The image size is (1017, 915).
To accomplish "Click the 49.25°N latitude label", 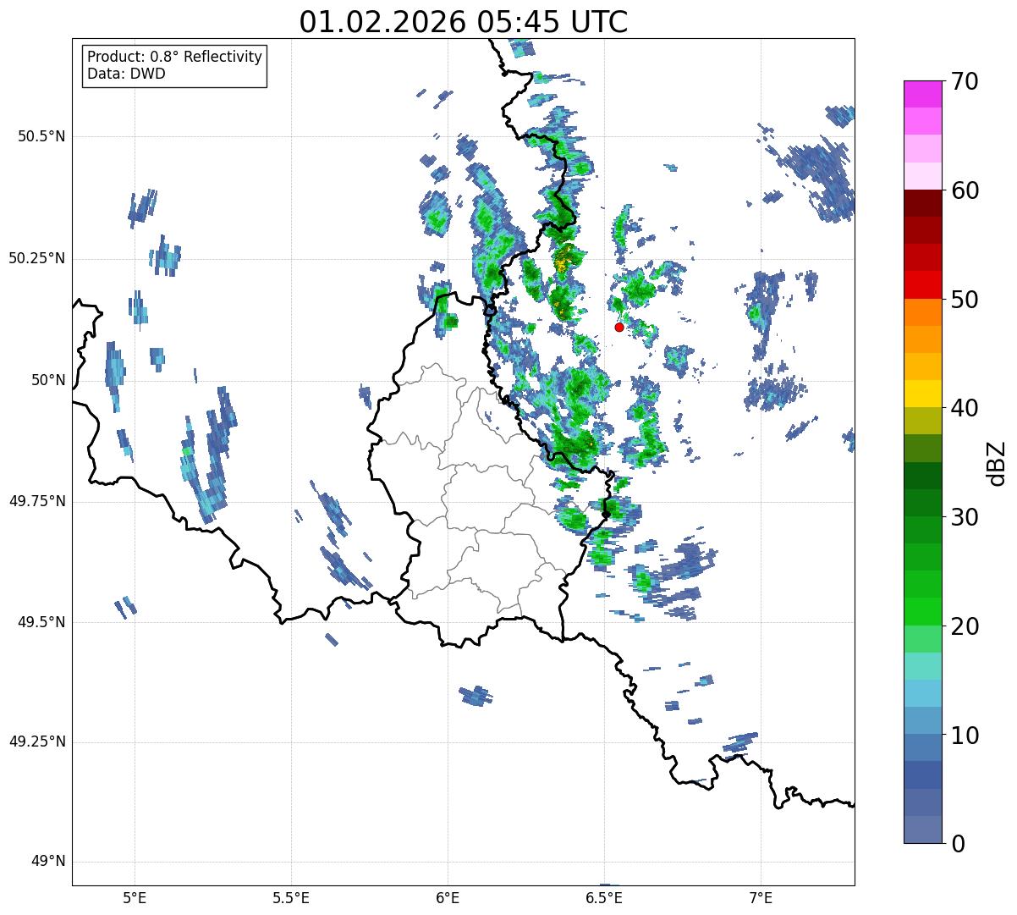I will pyautogui.click(x=36, y=742).
